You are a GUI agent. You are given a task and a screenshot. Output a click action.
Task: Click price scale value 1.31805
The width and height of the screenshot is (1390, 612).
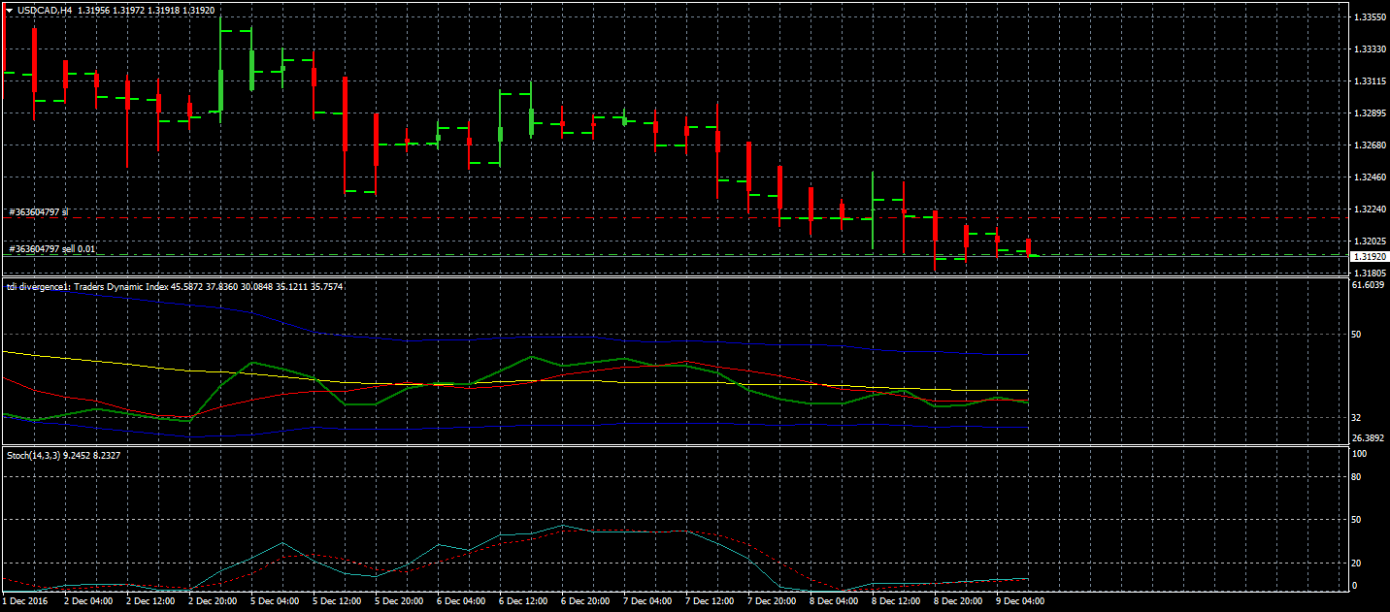click(x=1371, y=274)
